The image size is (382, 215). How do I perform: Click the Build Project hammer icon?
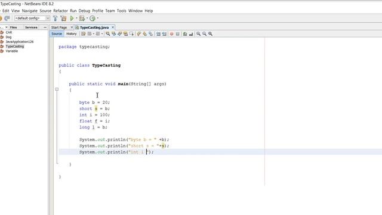[56, 19]
